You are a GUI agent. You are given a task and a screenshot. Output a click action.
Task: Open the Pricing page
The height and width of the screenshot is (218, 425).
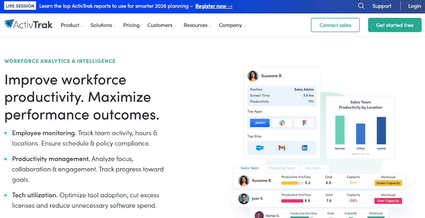pos(131,25)
